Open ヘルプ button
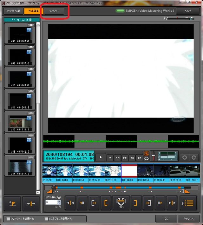 [188, 11]
